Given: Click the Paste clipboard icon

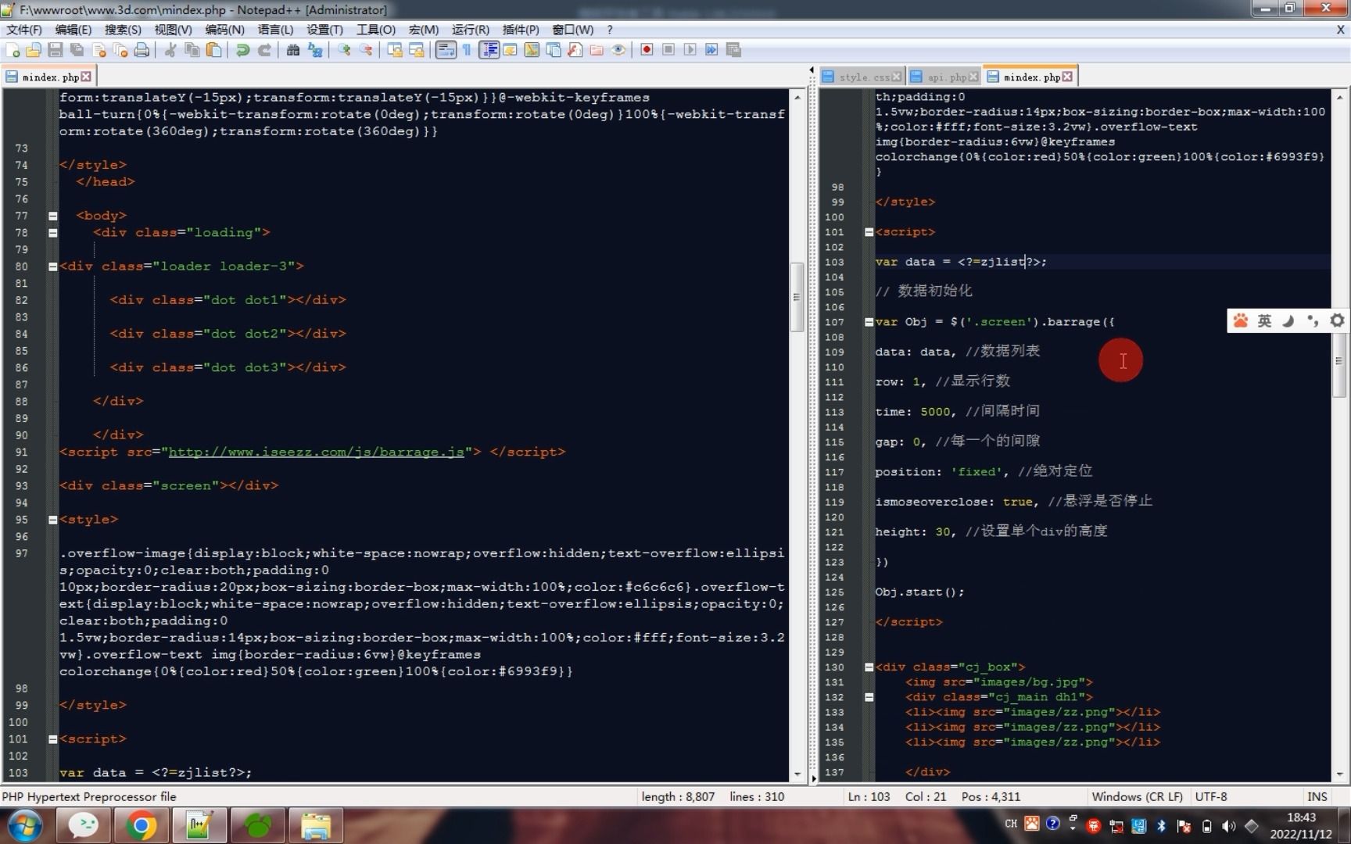Looking at the screenshot, I should tap(213, 50).
